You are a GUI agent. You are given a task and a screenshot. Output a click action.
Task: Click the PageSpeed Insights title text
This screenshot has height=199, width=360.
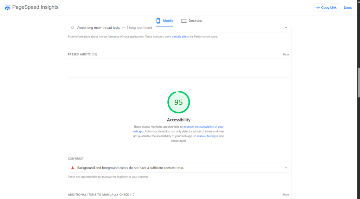(x=36, y=7)
